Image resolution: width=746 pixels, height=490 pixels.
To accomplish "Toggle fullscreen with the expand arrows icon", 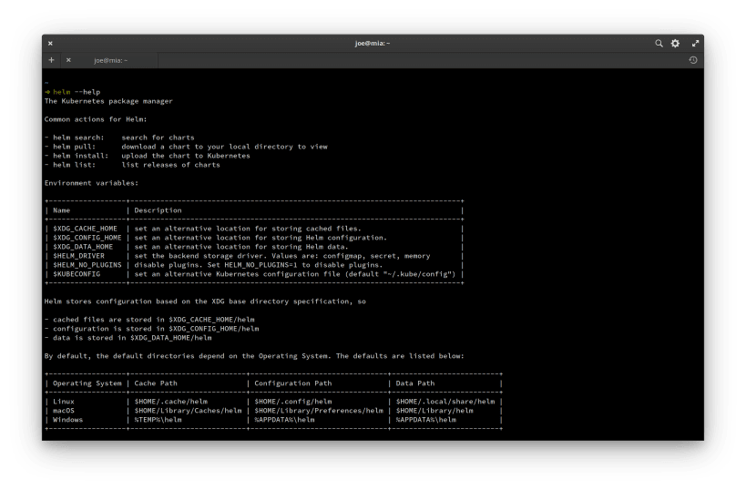I will (695, 44).
